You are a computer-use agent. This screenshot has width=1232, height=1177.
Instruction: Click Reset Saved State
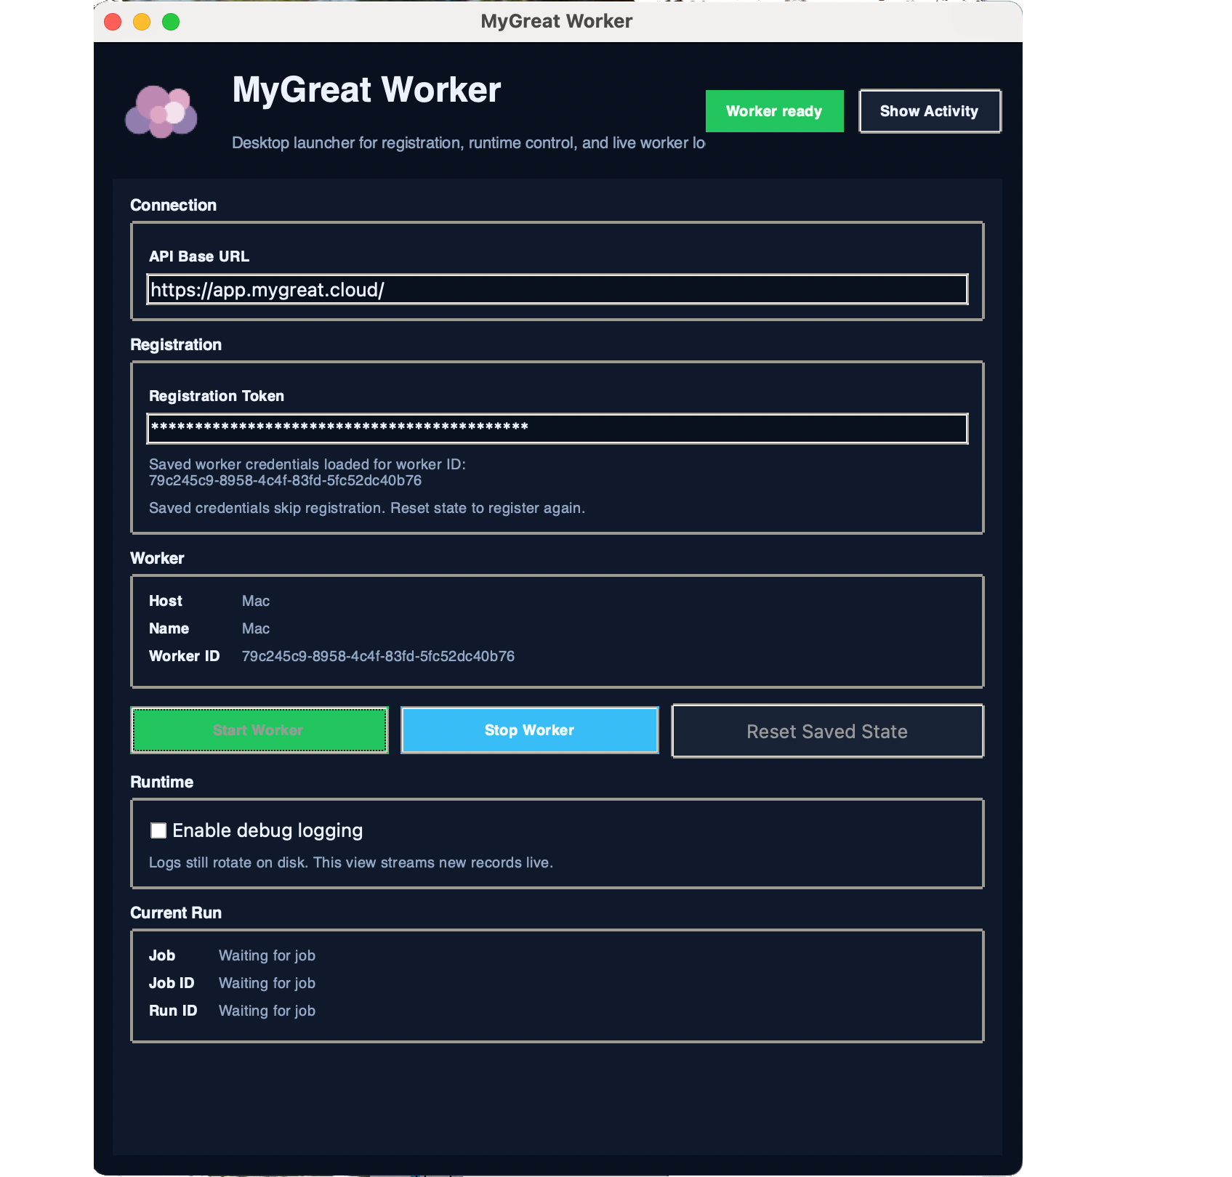coord(827,731)
